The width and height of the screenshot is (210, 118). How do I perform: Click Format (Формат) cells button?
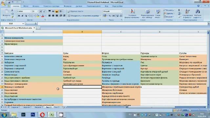(x=169, y=17)
